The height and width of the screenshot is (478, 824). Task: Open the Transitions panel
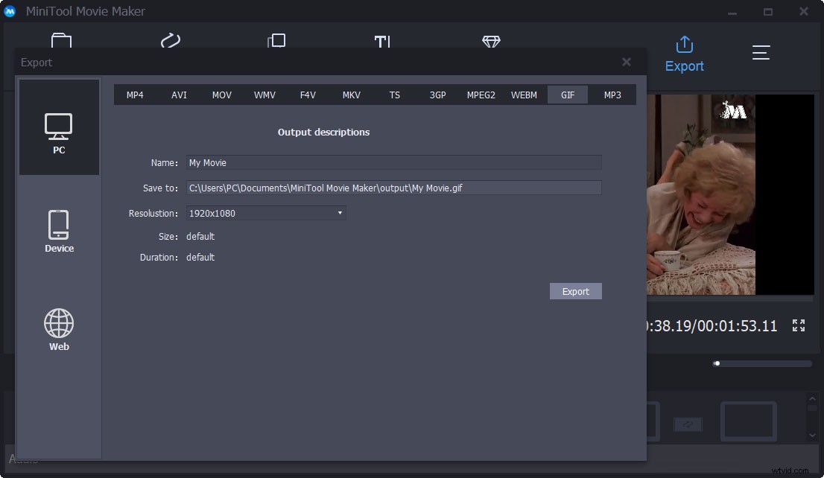pyautogui.click(x=170, y=42)
